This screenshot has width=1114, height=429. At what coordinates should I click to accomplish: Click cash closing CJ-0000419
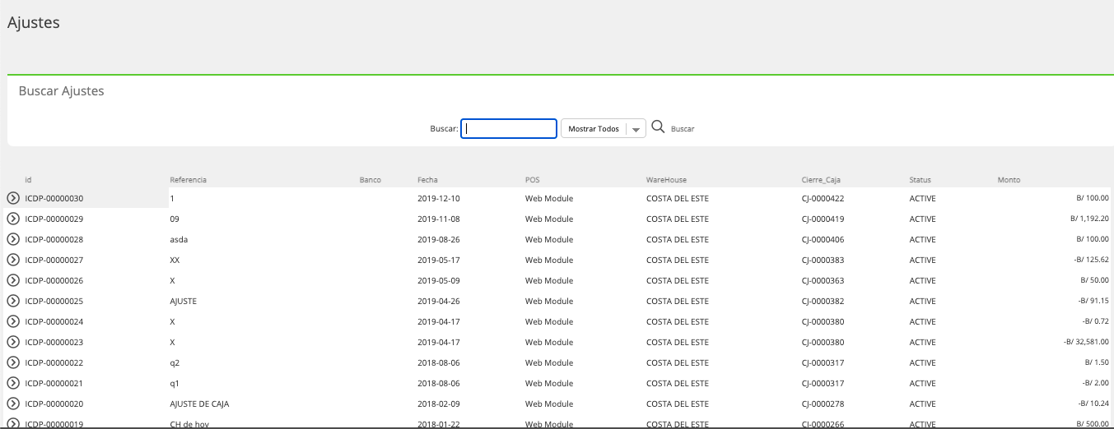pos(823,219)
